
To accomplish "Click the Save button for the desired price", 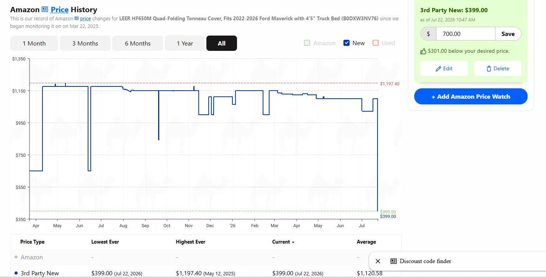I will pos(508,34).
